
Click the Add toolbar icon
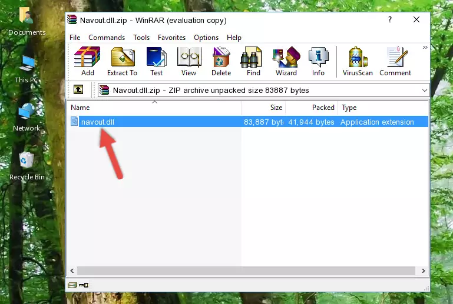click(87, 61)
